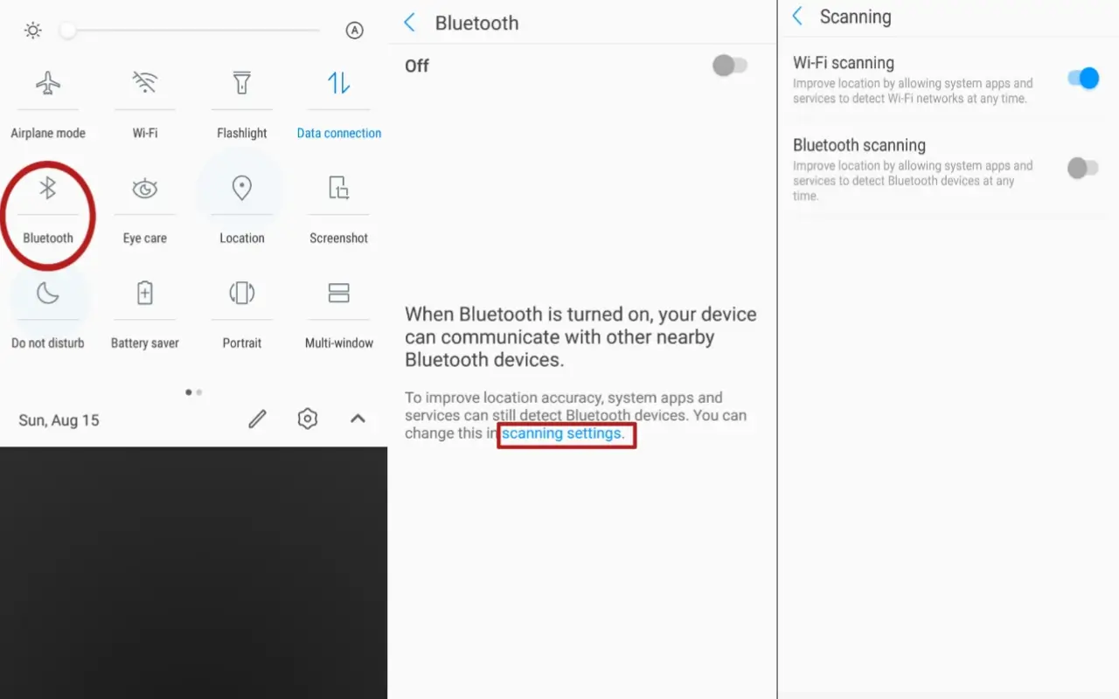Click the brightness slider track
The width and height of the screenshot is (1119, 699).
[193, 31]
